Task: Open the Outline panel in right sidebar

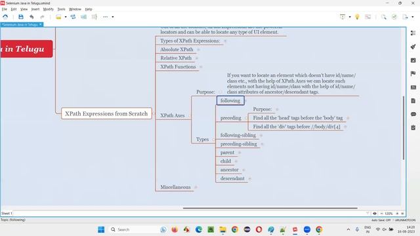Action: tap(413, 33)
